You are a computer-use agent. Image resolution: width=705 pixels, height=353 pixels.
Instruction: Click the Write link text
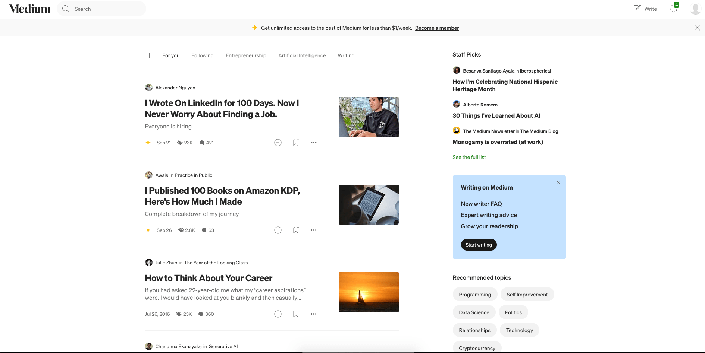(651, 9)
